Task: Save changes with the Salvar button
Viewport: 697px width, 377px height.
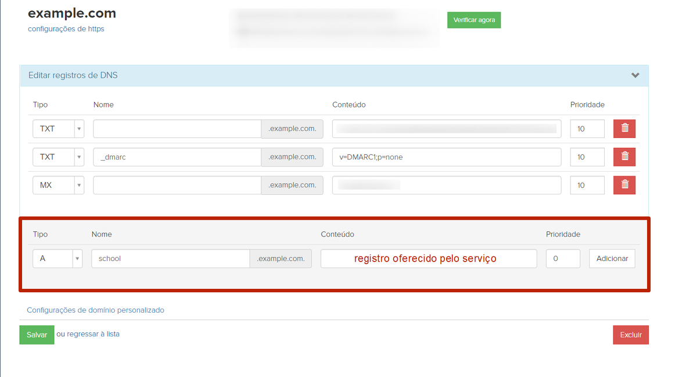Action: (37, 335)
